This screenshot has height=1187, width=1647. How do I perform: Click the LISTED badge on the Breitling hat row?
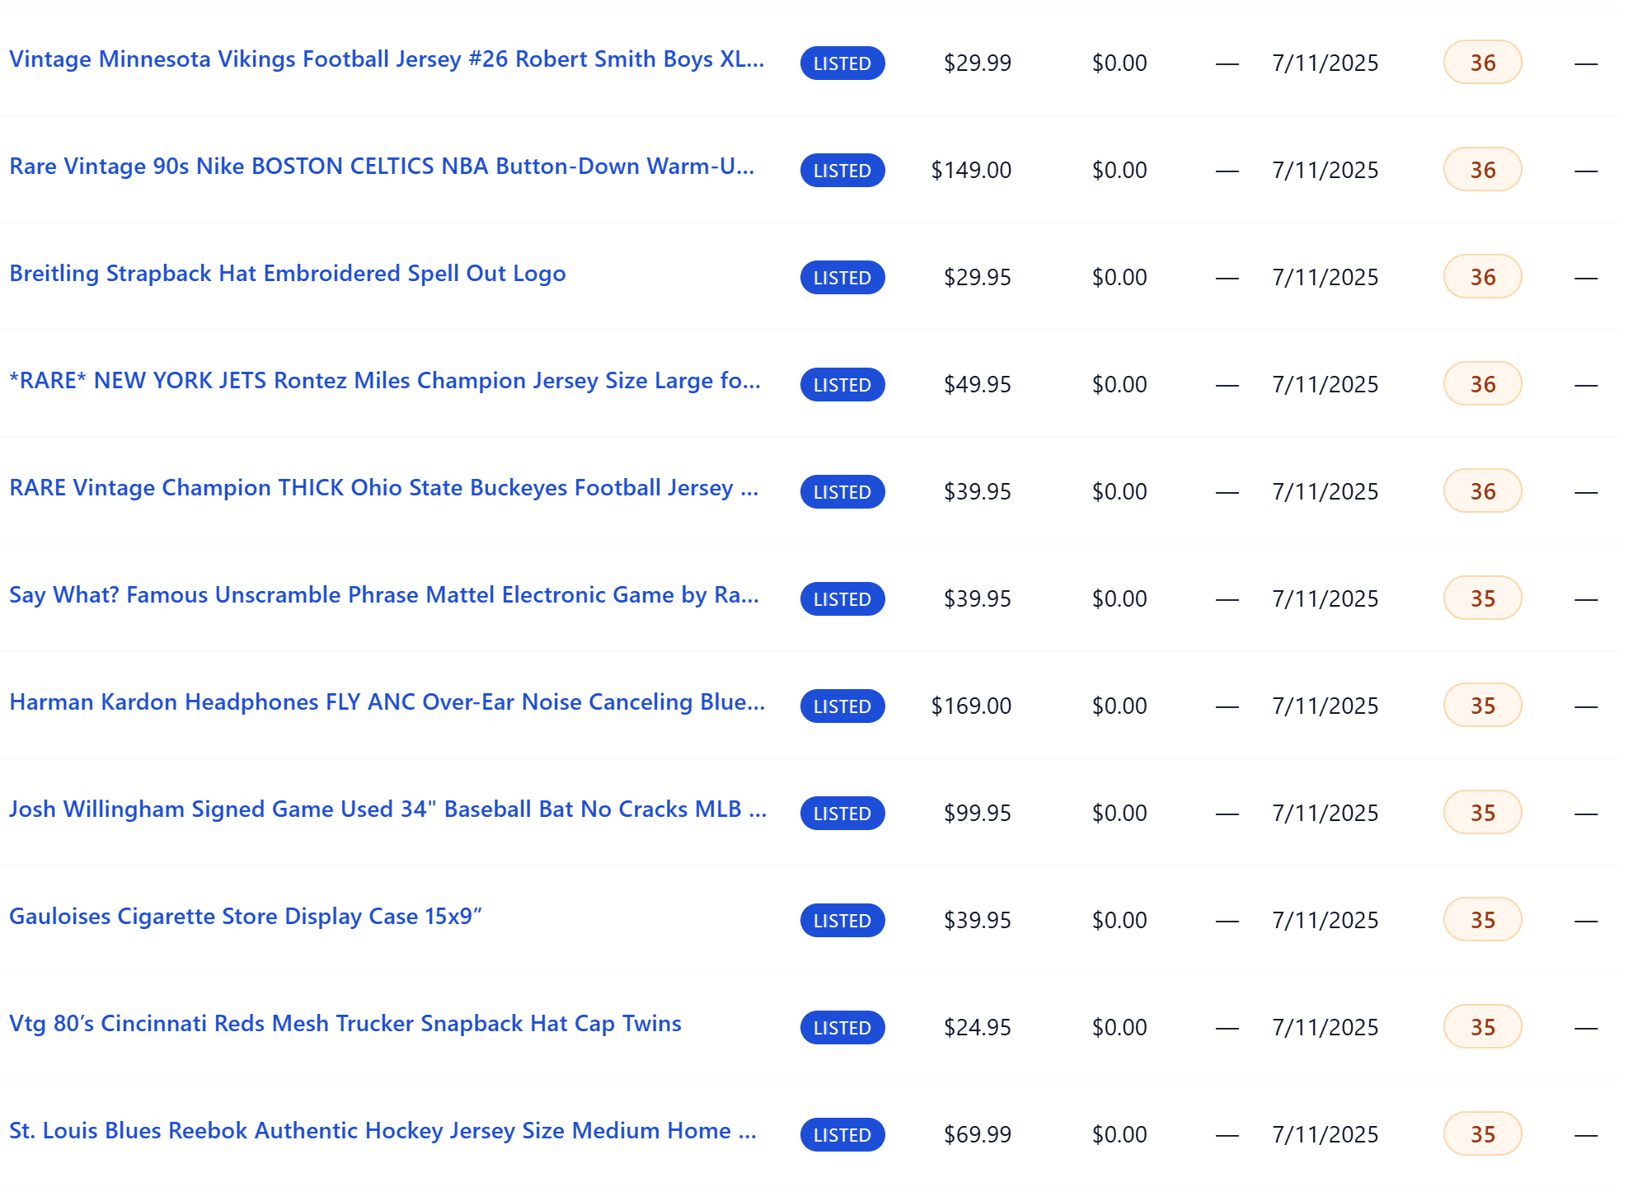click(842, 278)
